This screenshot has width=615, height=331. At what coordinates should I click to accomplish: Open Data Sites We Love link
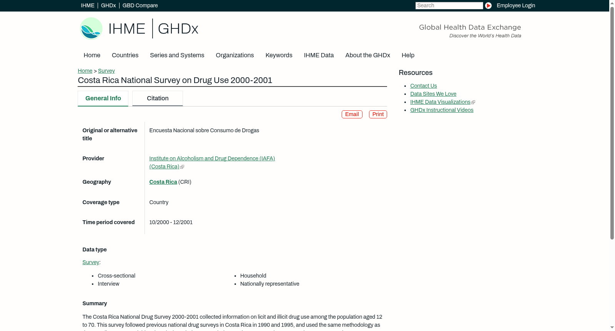point(433,94)
